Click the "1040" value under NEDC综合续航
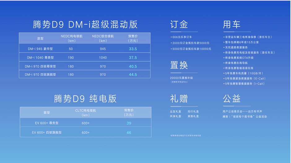The image size is (291, 163). pos(103,57)
